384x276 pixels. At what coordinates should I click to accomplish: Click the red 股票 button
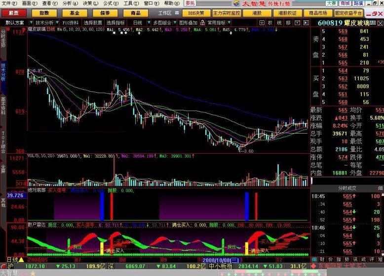(14, 12)
